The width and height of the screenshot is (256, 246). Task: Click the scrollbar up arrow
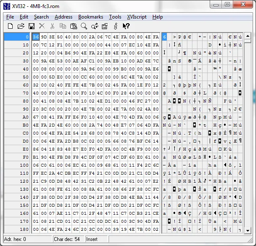[x=248, y=36]
